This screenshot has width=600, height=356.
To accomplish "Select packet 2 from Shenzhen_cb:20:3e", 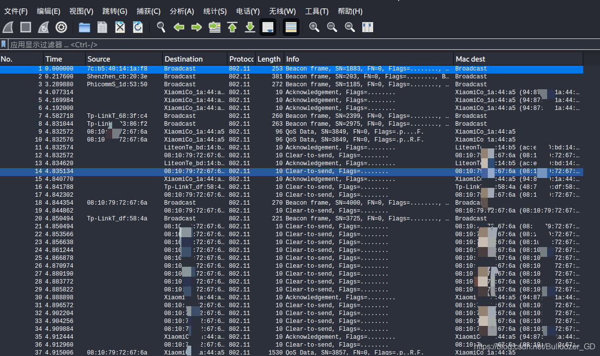I will [292, 76].
